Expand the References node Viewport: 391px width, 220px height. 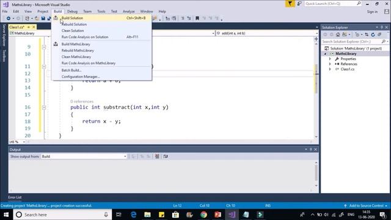tap(330, 64)
